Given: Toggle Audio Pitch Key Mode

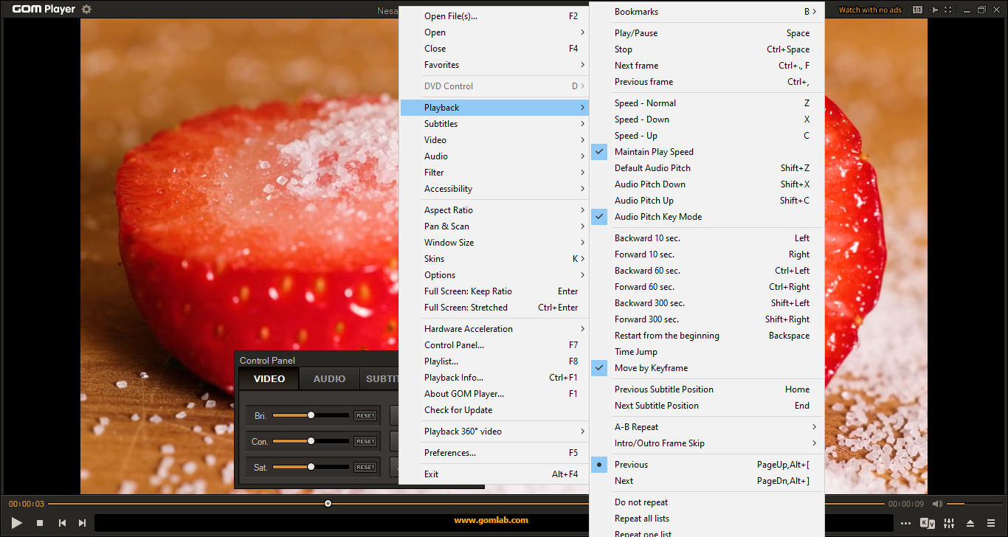Looking at the screenshot, I should click(x=658, y=217).
